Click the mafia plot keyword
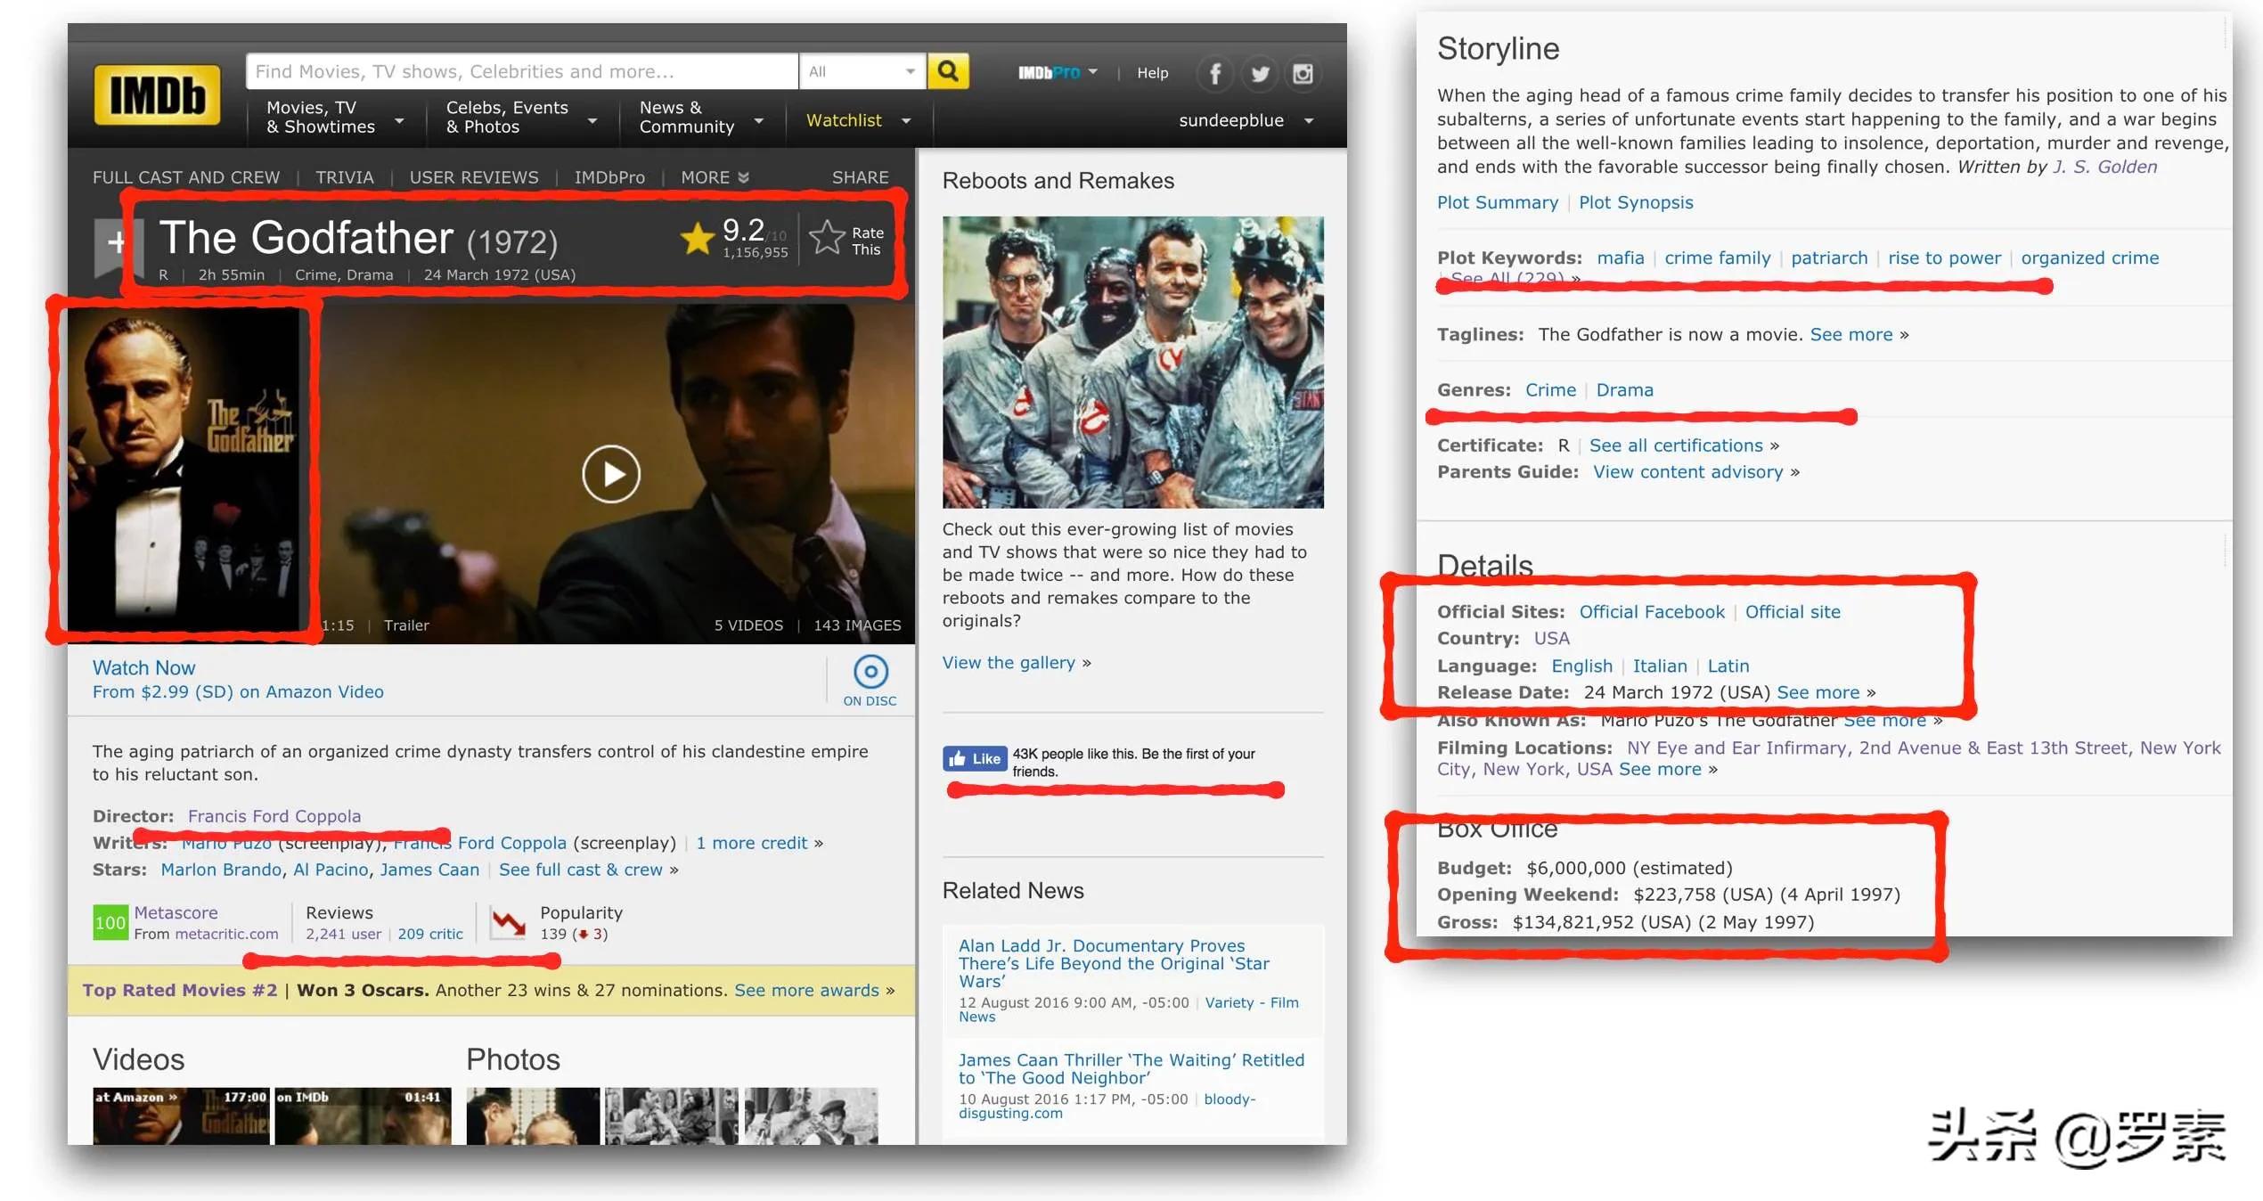The height and width of the screenshot is (1201, 2263). pyautogui.click(x=1620, y=257)
